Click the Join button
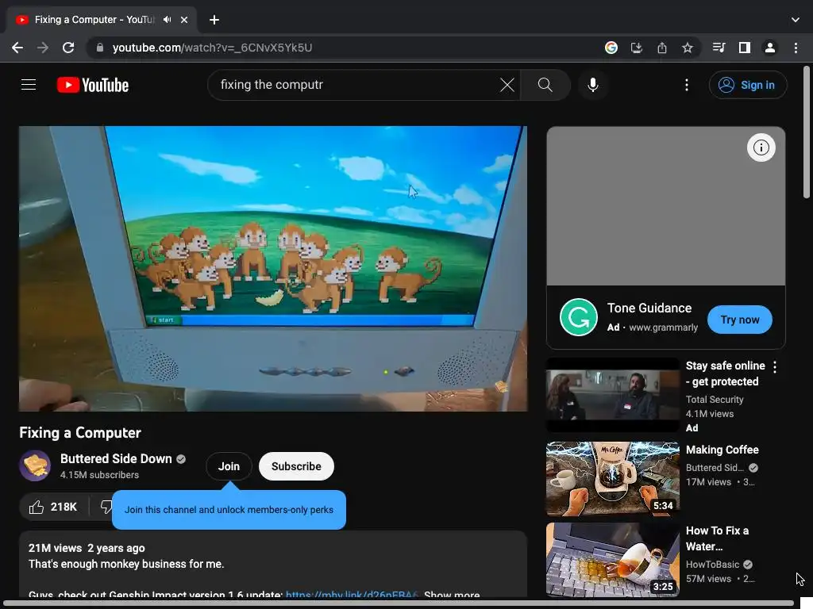 tap(229, 466)
